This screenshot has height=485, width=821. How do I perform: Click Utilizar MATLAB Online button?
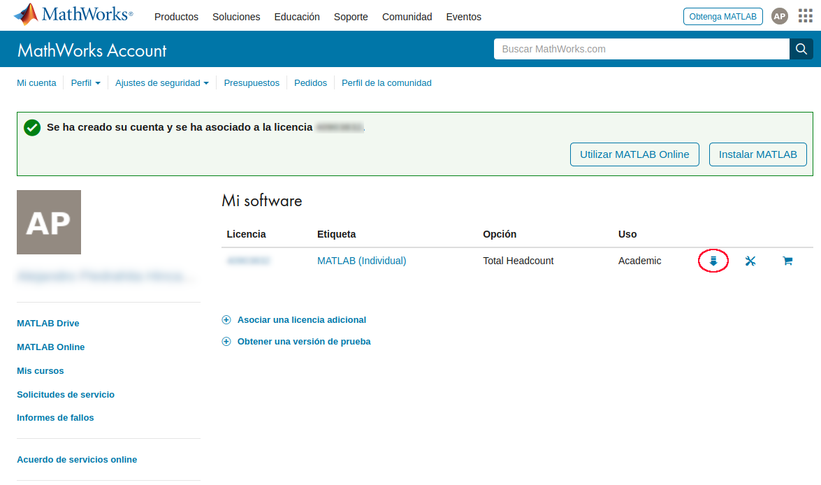(x=634, y=154)
